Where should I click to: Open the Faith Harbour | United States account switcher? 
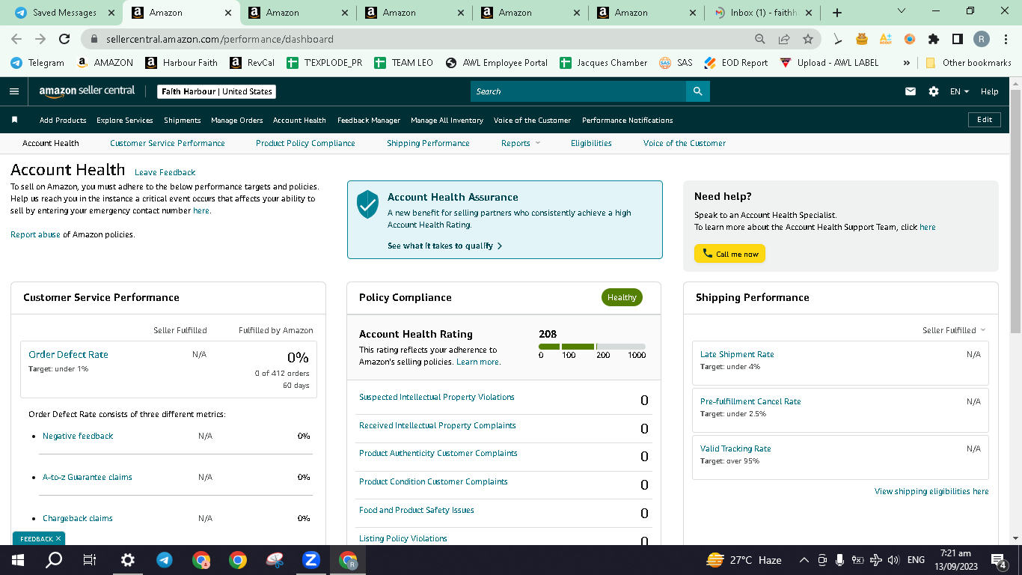[217, 91]
